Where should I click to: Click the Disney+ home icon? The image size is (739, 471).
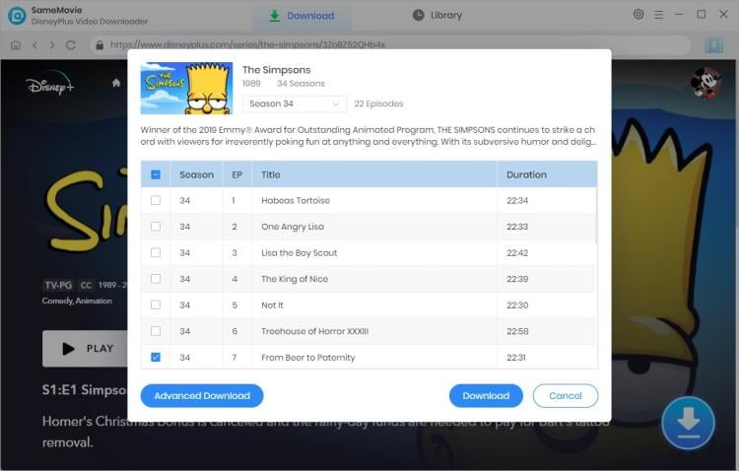point(116,83)
